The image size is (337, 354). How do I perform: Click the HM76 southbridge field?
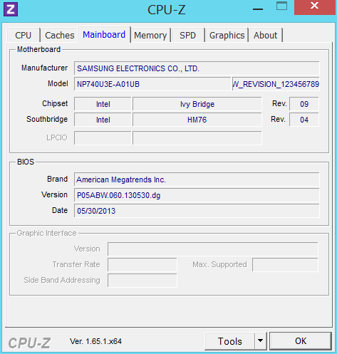(x=197, y=120)
